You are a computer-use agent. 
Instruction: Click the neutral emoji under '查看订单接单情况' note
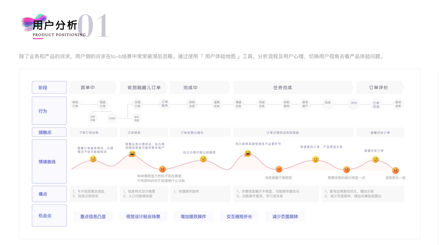click(x=93, y=159)
